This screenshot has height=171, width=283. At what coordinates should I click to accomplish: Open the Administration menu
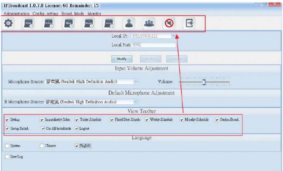(16, 13)
